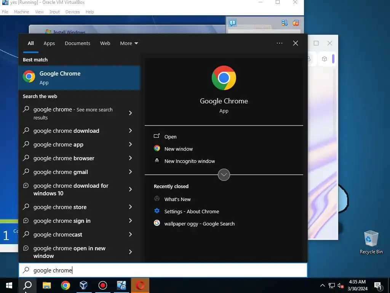Open the Recycle Bin desktop icon
390x293 pixels.
(x=371, y=242)
